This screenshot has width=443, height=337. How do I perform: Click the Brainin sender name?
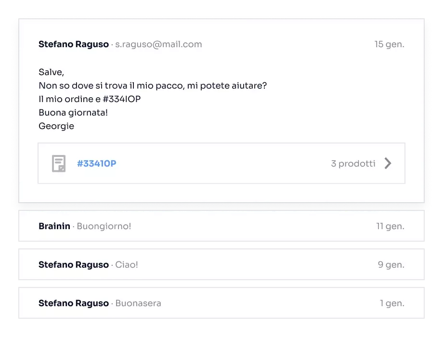click(x=54, y=226)
